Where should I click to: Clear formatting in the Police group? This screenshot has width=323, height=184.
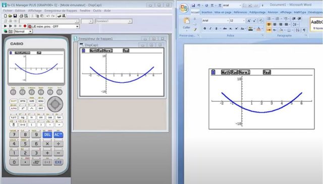261,21
